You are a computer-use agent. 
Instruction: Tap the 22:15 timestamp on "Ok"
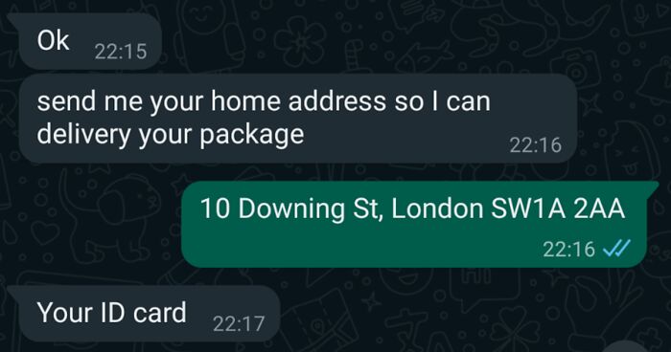[121, 52]
